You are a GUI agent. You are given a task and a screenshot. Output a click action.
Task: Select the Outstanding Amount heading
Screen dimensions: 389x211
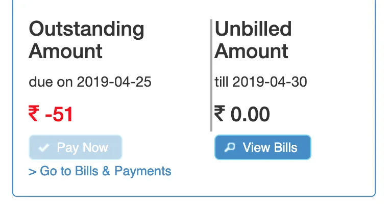86,40
